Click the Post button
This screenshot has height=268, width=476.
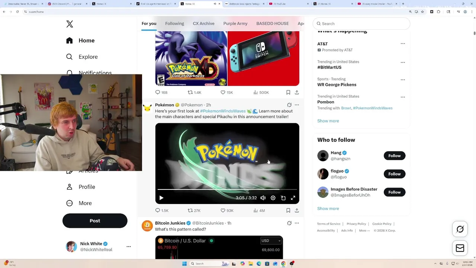(95, 221)
